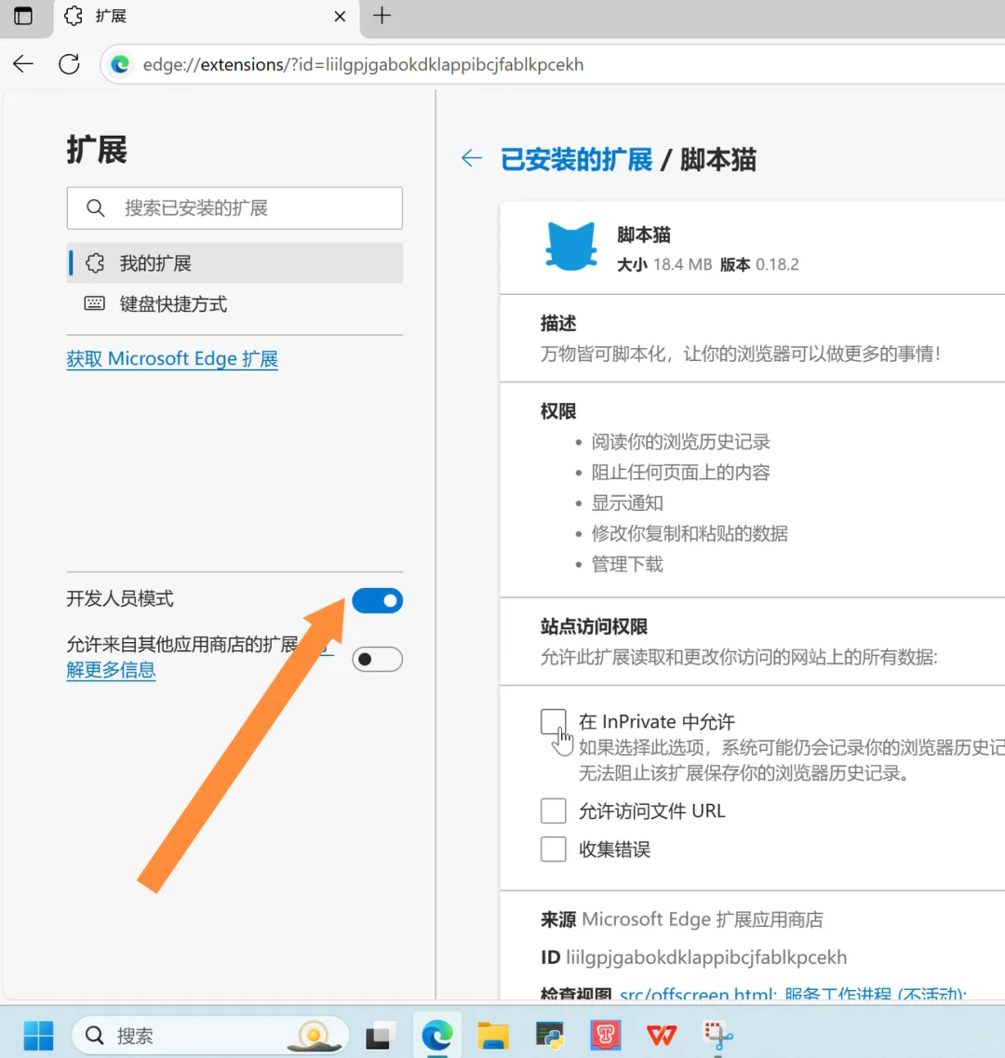Click the keyboard icon next to 键盘快捷方式
Viewport: 1005px width, 1058px height.
(94, 303)
